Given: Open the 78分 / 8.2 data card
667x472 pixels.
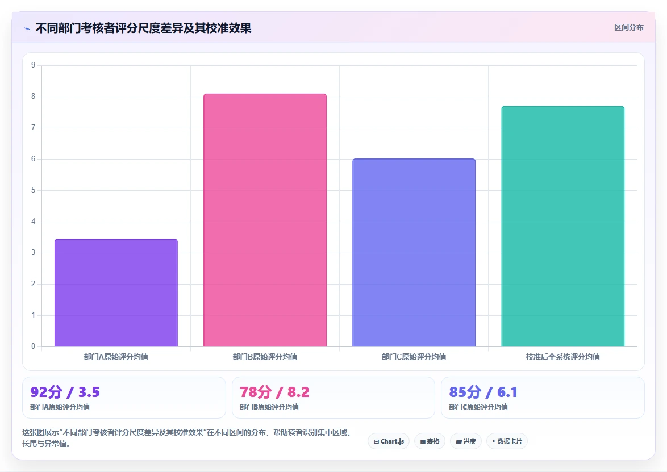Looking at the screenshot, I should point(333,398).
